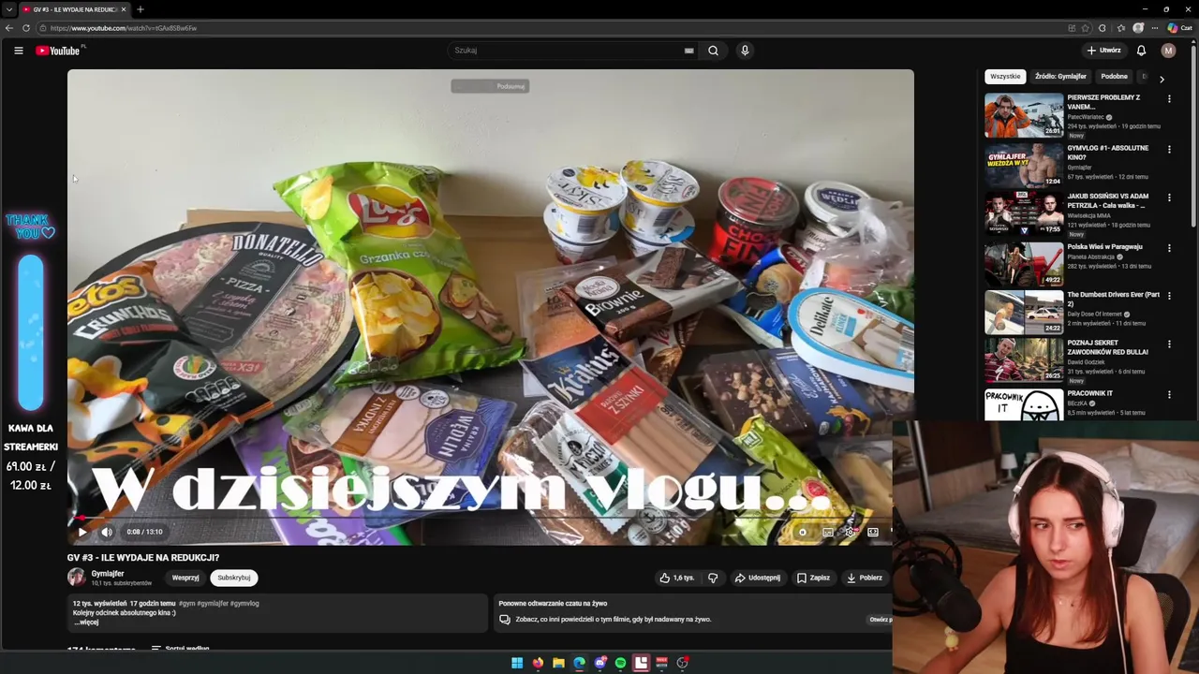The image size is (1199, 674).
Task: Open the YouTube hamburger guide menu
Action: 18,51
